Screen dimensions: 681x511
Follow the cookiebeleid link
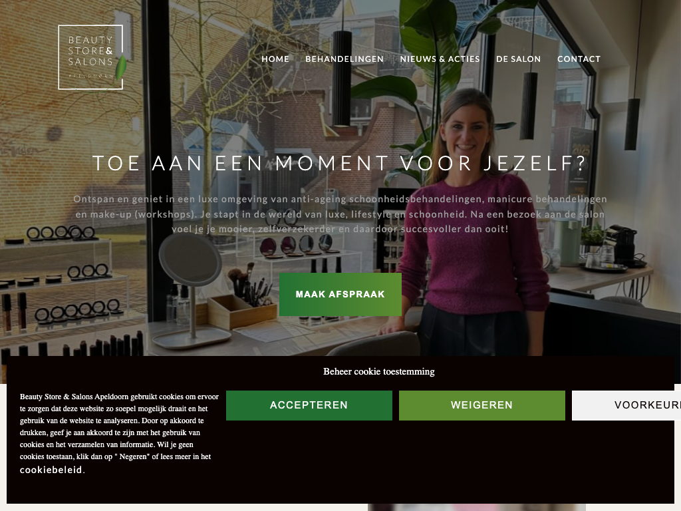[x=51, y=470]
